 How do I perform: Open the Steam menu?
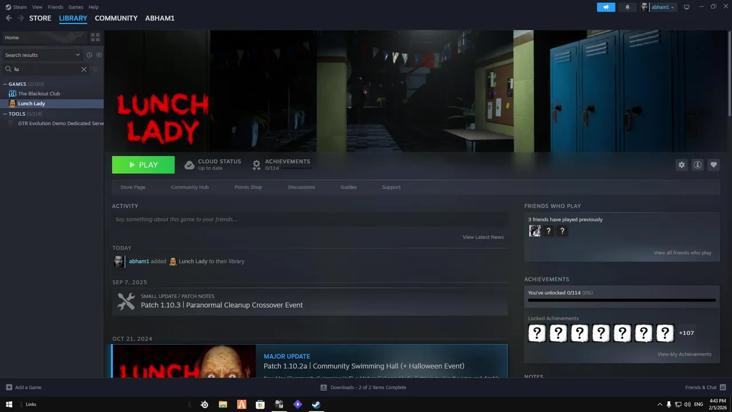coord(17,7)
